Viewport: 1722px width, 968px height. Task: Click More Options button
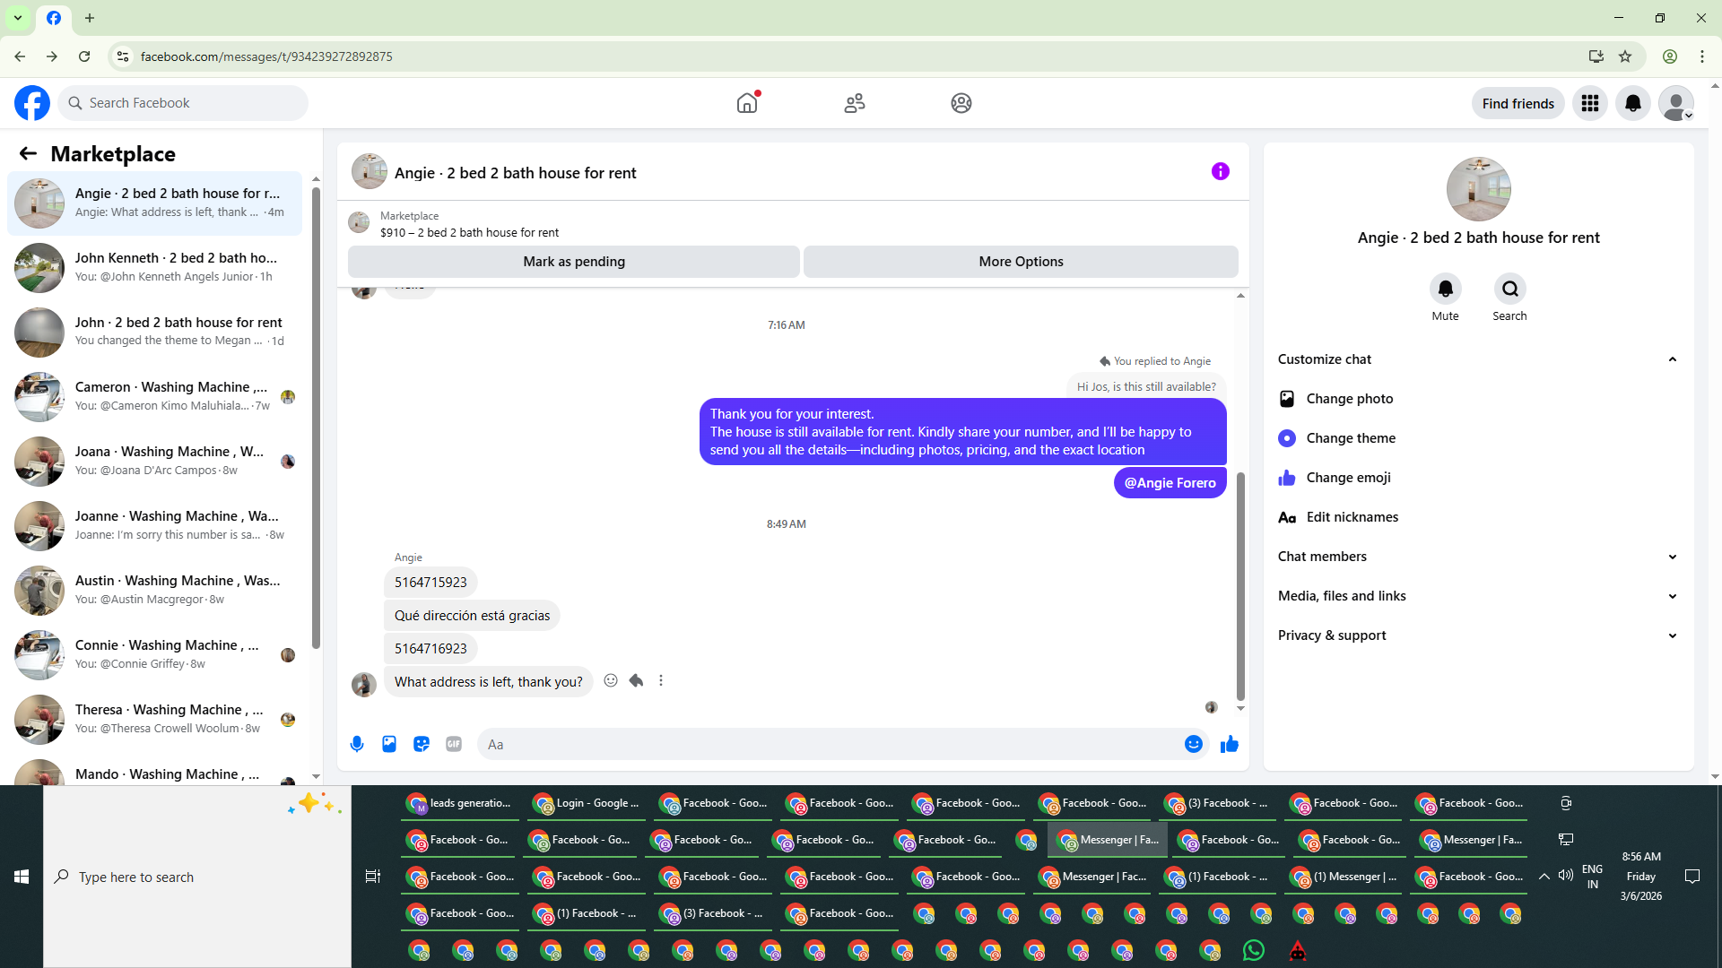click(x=1021, y=262)
